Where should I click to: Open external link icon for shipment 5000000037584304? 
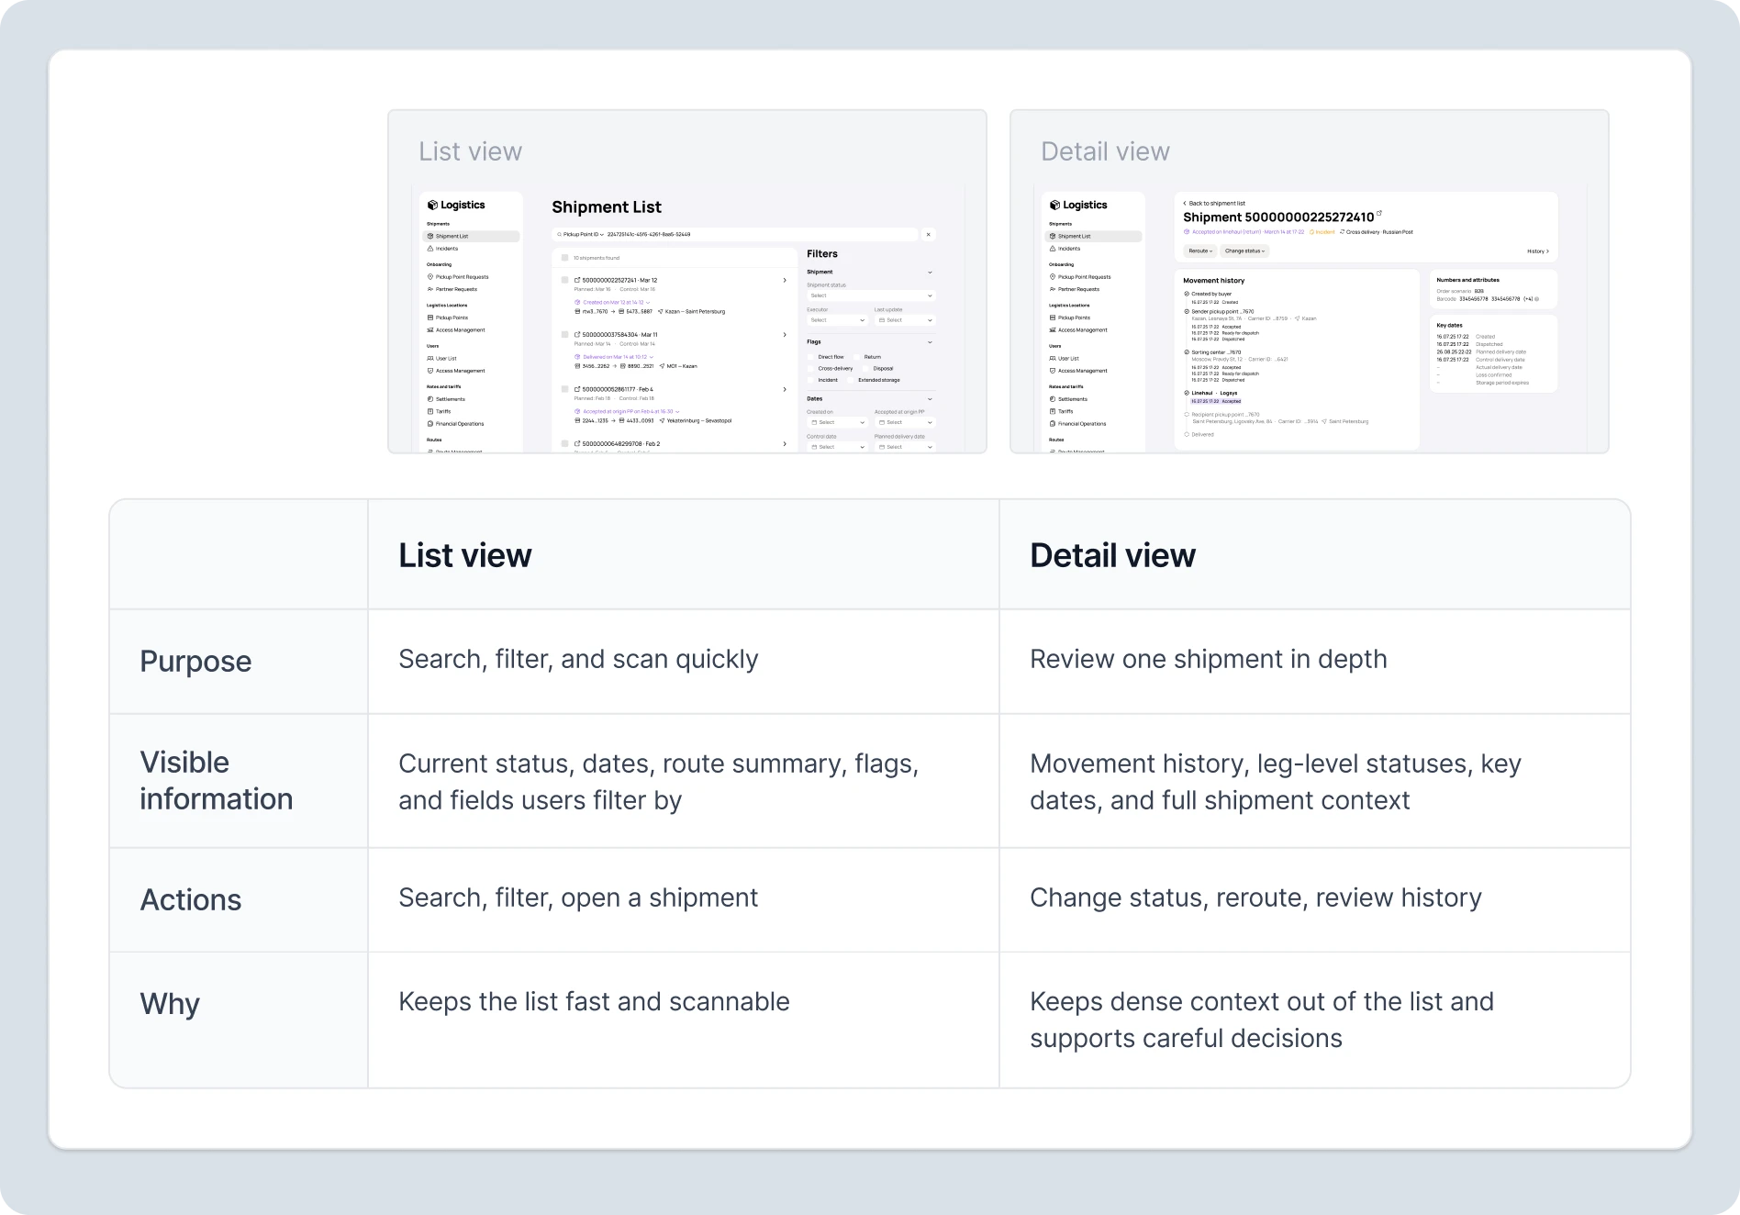[x=577, y=335]
